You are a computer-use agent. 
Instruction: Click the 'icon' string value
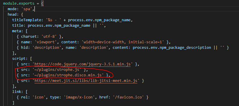click(39, 97)
